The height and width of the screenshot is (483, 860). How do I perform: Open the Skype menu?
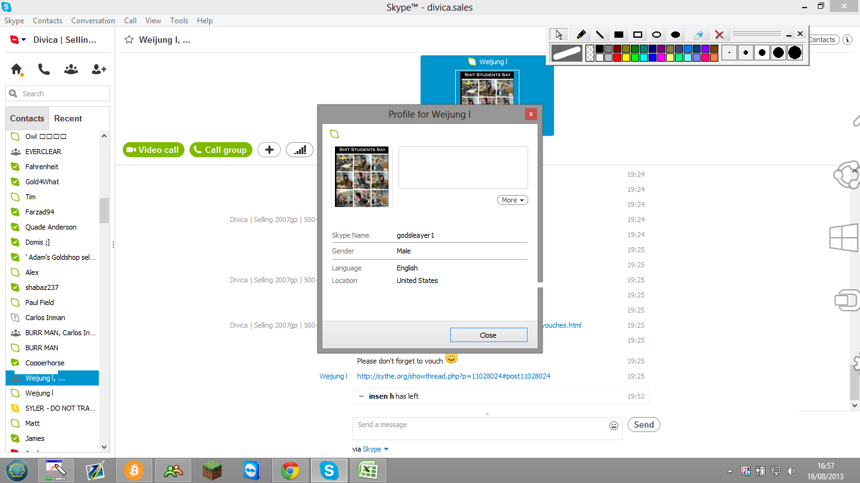pos(14,21)
